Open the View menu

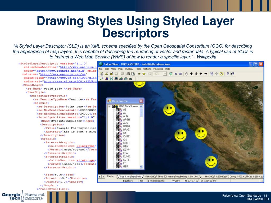pyautogui.click(x=114, y=69)
